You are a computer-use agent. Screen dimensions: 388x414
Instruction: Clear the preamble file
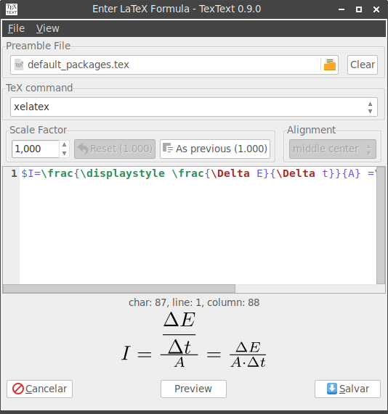coord(363,65)
